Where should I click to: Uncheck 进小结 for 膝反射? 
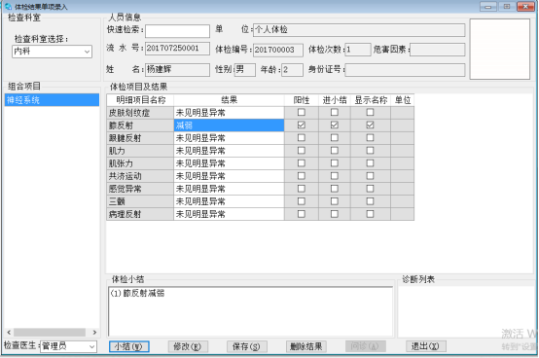pyautogui.click(x=334, y=125)
